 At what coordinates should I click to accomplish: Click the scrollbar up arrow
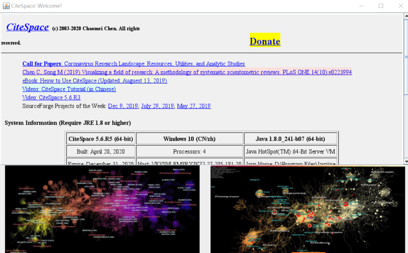pos(405,16)
